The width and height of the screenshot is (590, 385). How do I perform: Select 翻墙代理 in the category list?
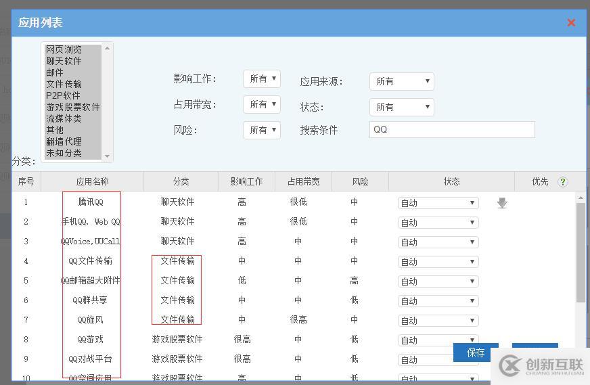(73, 141)
